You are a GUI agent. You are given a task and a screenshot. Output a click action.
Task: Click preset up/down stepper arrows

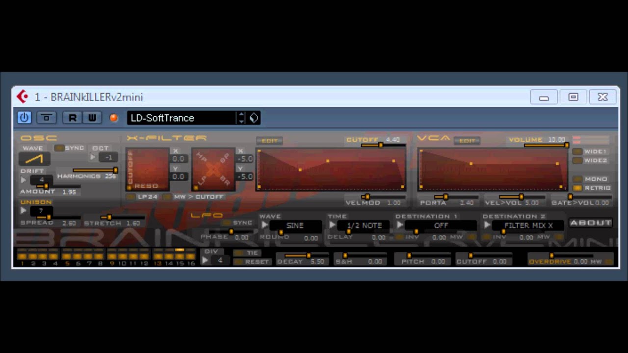241,118
